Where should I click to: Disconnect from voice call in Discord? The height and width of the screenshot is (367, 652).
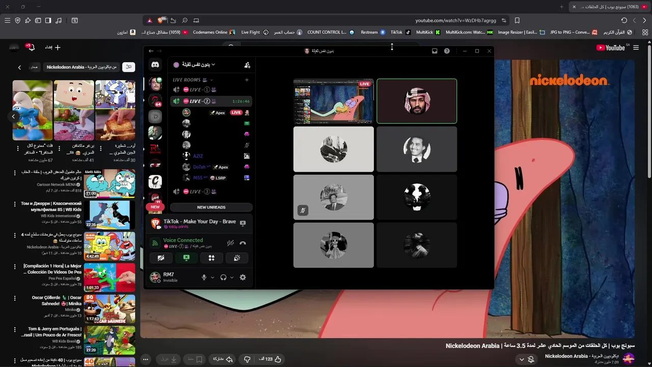(242, 243)
